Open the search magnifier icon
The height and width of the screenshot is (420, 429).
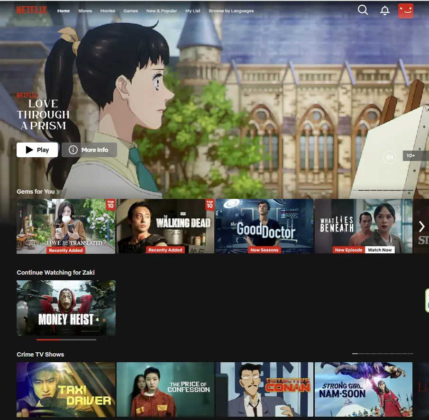coord(363,10)
